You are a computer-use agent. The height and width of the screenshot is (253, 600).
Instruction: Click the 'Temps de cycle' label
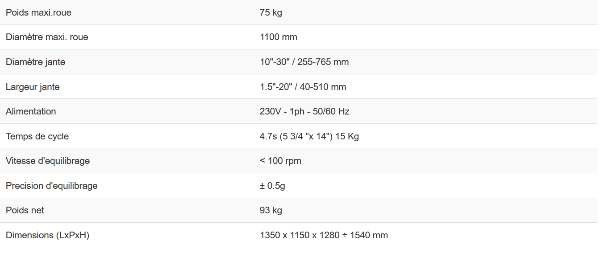click(x=37, y=136)
